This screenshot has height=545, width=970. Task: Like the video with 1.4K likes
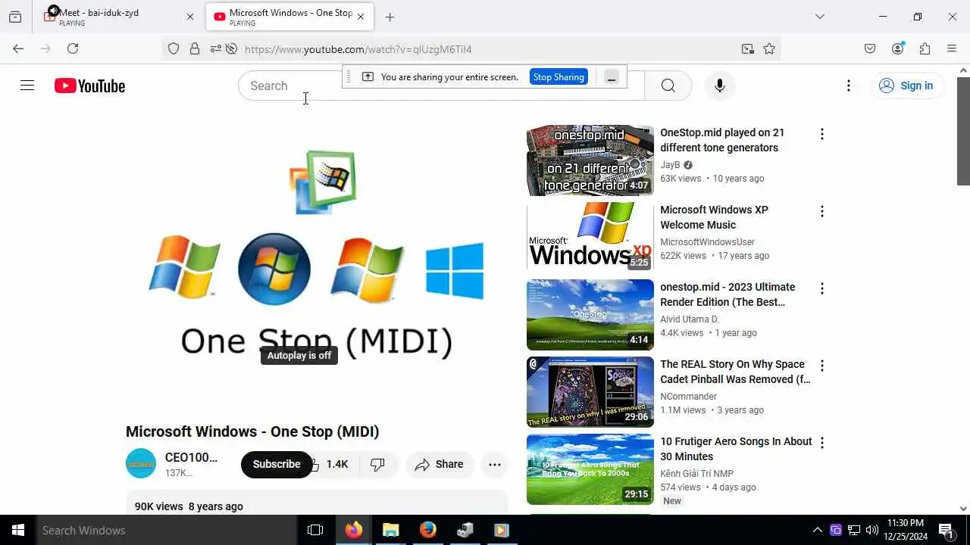(x=330, y=464)
